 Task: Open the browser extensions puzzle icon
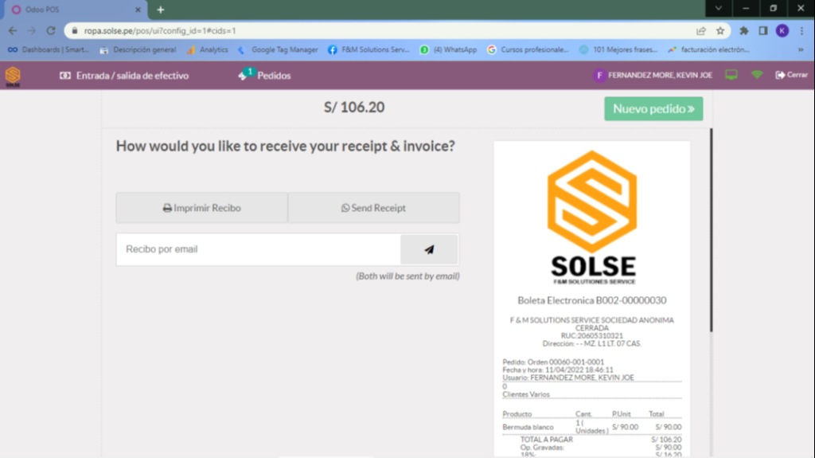tap(744, 31)
